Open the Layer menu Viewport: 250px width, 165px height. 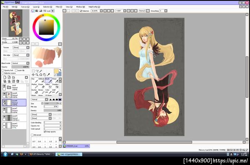coord(36,7)
